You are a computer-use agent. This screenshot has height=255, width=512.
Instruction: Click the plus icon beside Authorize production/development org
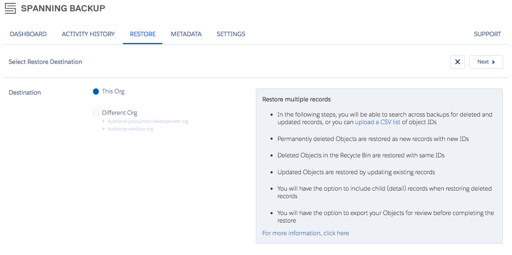(103, 122)
